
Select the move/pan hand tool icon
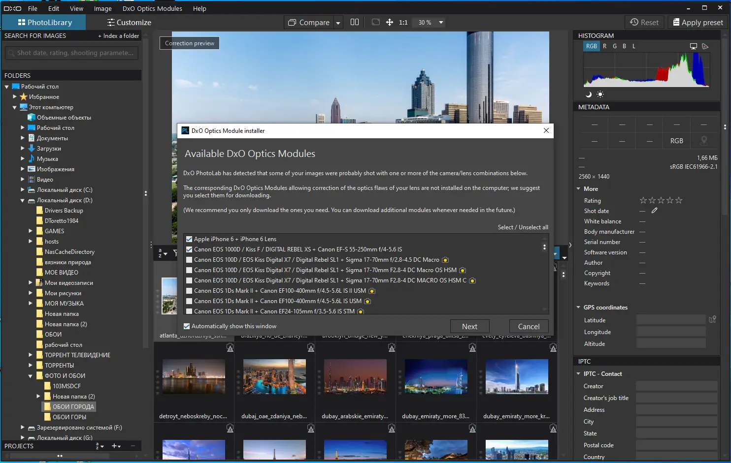[x=390, y=22]
